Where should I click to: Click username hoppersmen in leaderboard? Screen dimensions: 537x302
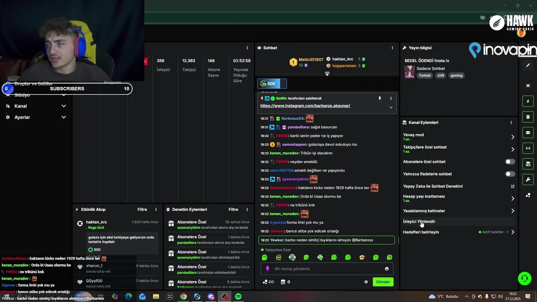[x=344, y=66]
